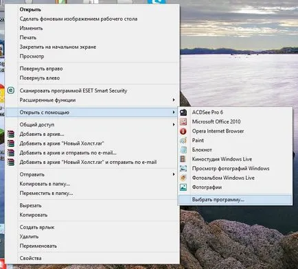Click the ESET Smart Security scan icon
The height and width of the screenshot is (269, 298).
tap(11, 91)
